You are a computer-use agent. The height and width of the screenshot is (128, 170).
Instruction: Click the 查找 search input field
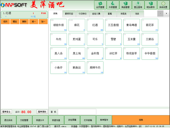coord(77,112)
